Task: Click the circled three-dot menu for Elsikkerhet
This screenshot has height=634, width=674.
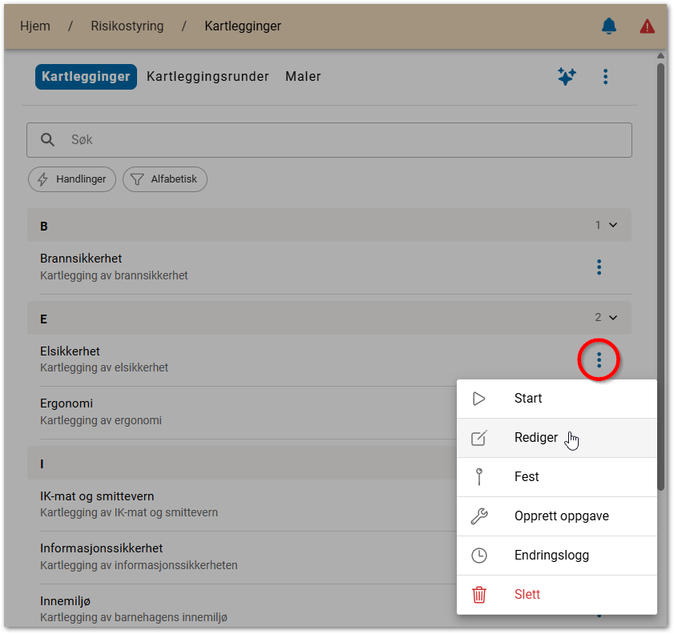Action: (599, 360)
